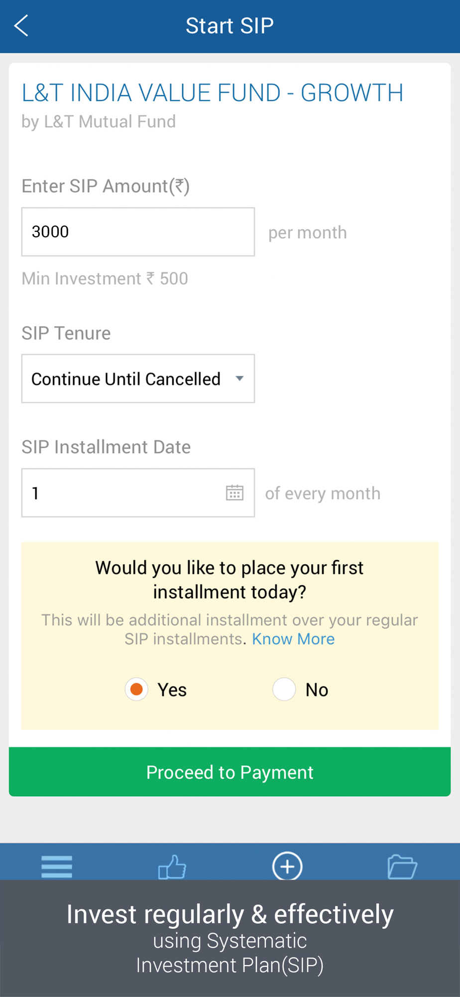Tap the thumbs-up icon

click(172, 866)
